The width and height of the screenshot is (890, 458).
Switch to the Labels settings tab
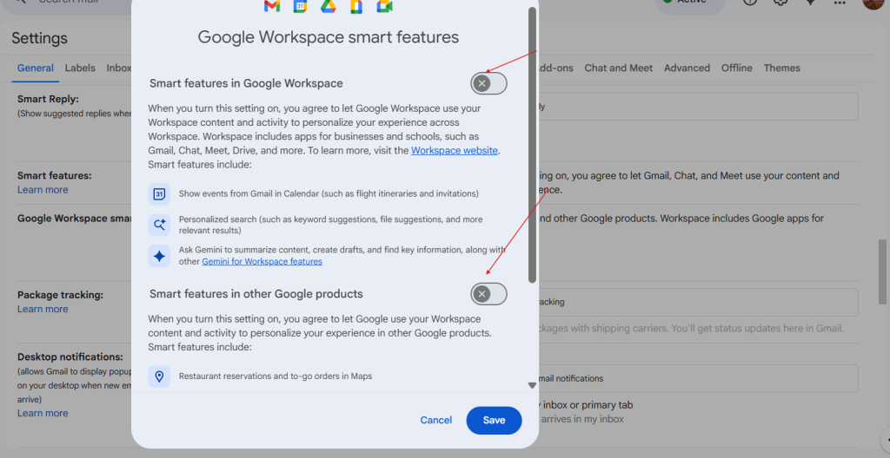click(80, 69)
